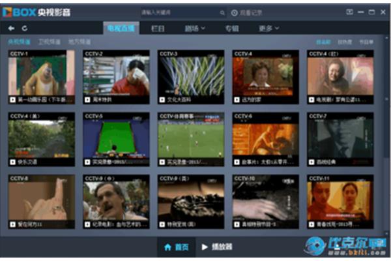Open the CCTV-9 (中) documentary thumbnail
The width and height of the screenshot is (391, 261).
116,202
